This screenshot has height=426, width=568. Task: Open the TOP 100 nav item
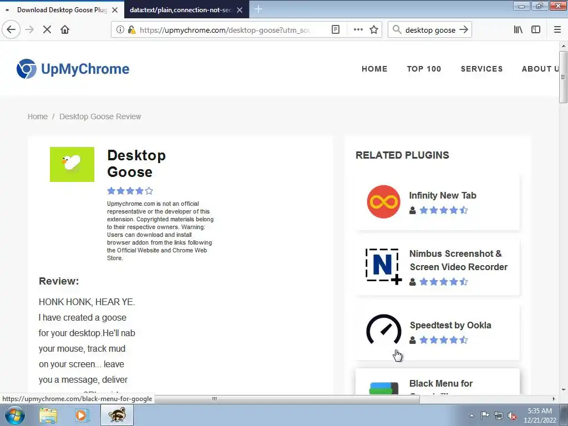(x=424, y=69)
